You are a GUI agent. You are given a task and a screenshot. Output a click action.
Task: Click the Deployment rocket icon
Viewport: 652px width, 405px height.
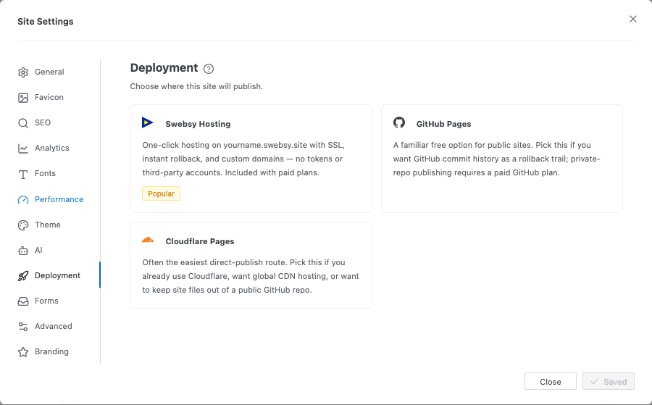pyautogui.click(x=23, y=276)
